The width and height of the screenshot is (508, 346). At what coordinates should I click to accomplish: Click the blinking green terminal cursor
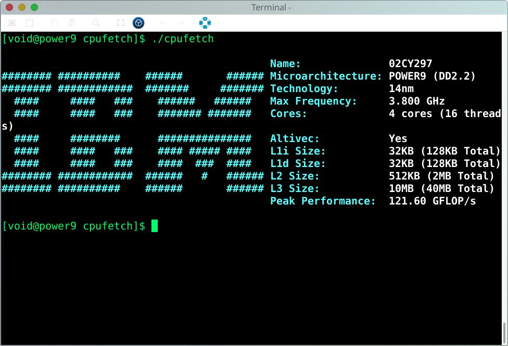(155, 226)
